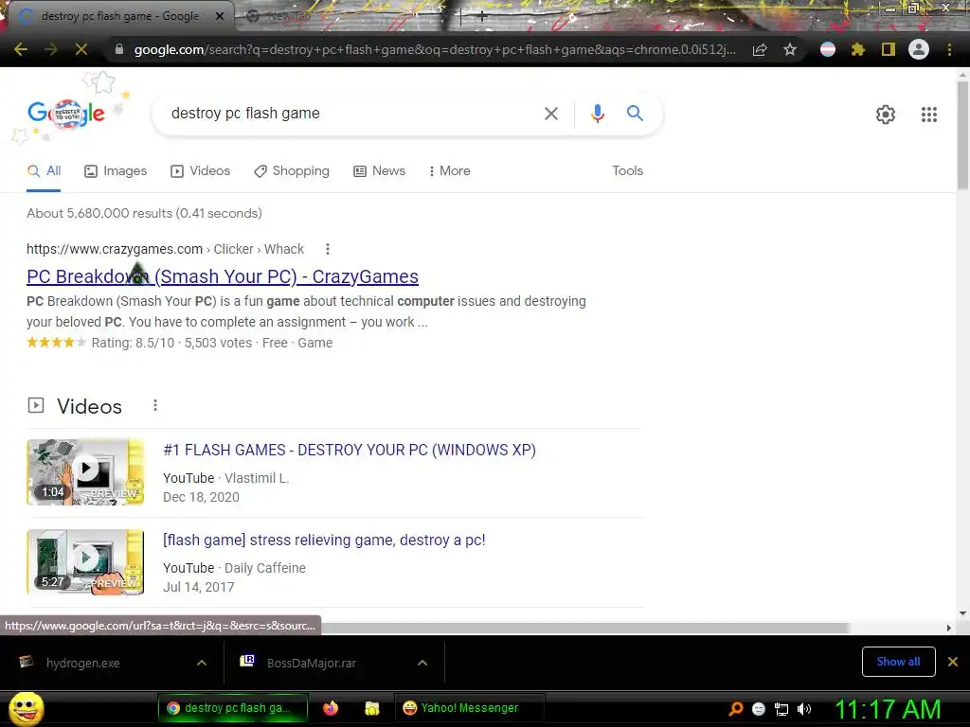Viewport: 970px width, 727px height.
Task: Open options for CrazyGames result
Action: click(x=328, y=249)
